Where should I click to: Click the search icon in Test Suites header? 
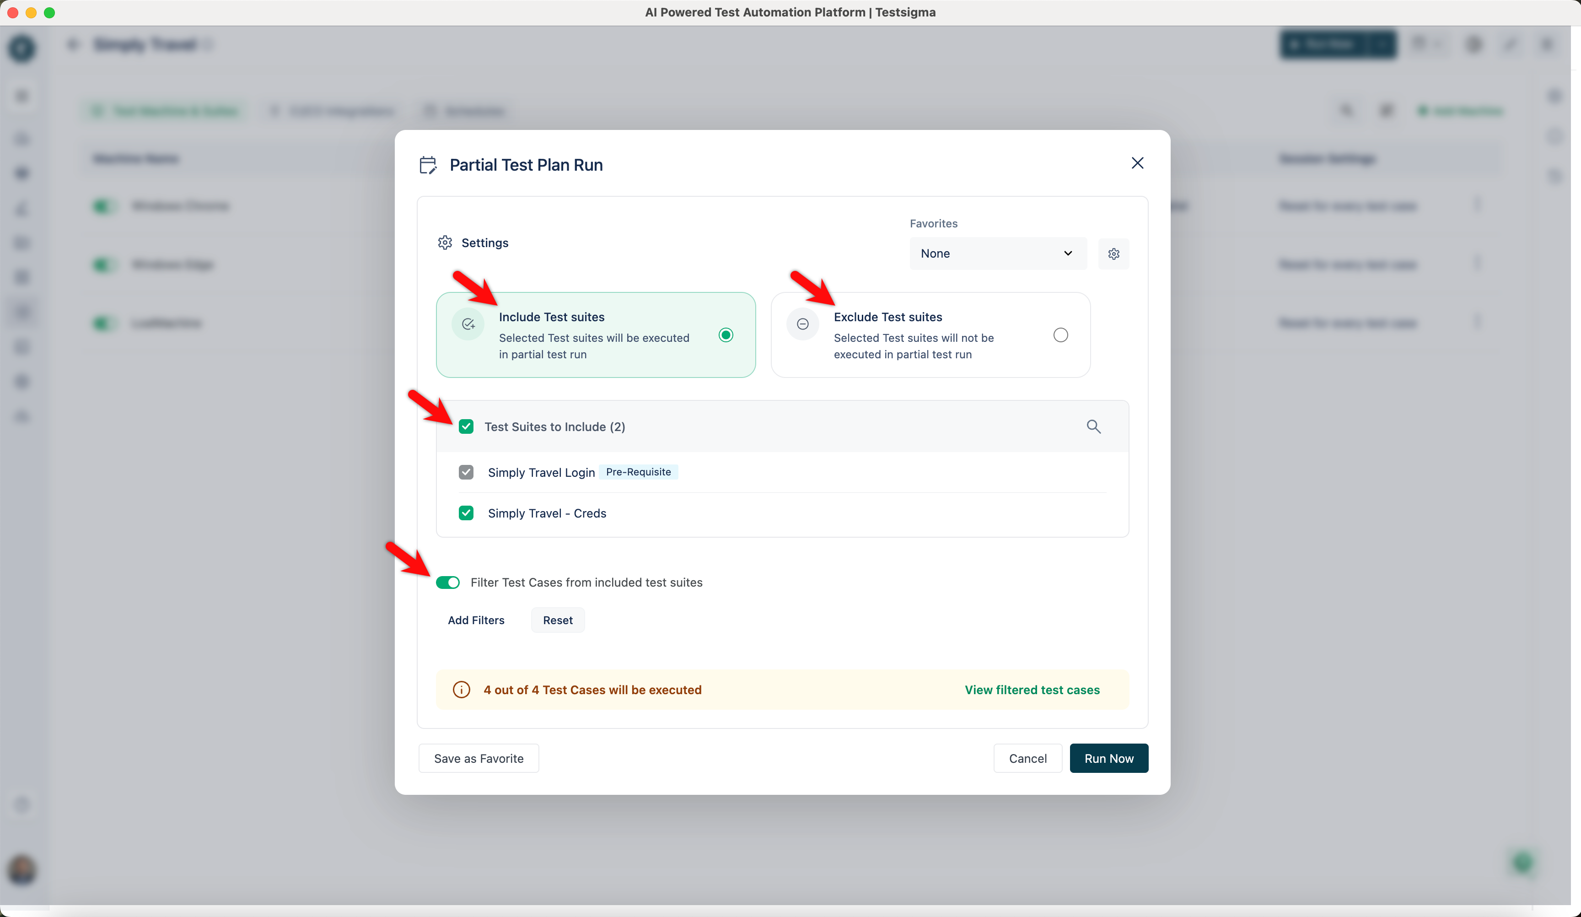click(x=1093, y=427)
